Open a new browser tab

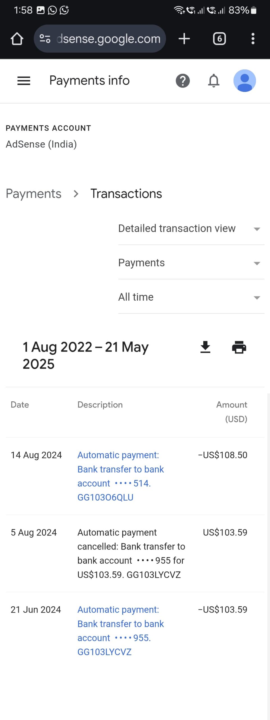click(x=184, y=39)
